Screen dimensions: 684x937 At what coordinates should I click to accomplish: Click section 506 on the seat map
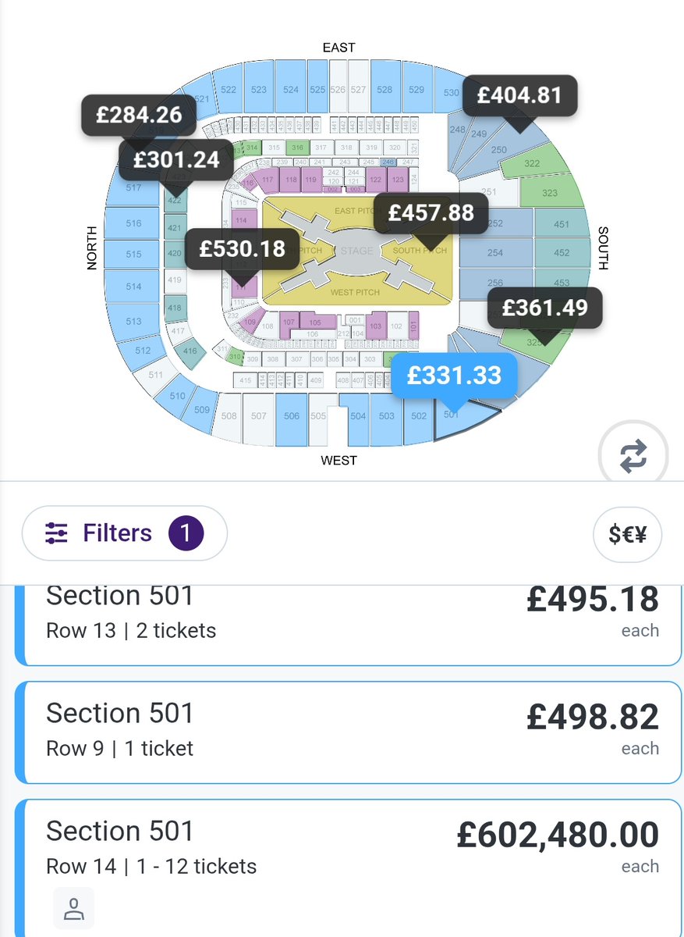[291, 416]
